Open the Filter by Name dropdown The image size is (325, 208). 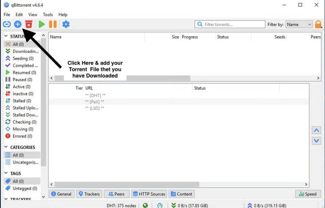coord(299,24)
